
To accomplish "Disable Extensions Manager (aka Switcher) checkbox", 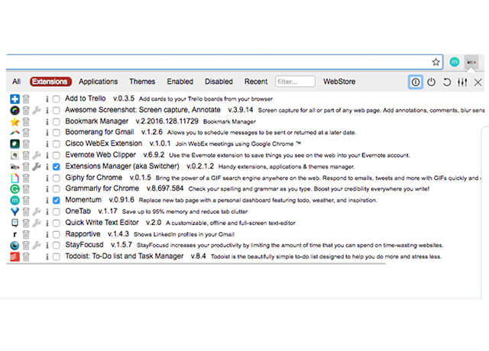I will click(57, 166).
